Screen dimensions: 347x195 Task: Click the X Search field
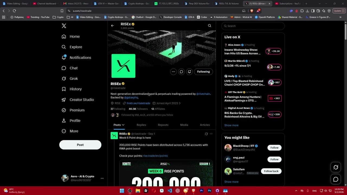pyautogui.click(x=253, y=26)
